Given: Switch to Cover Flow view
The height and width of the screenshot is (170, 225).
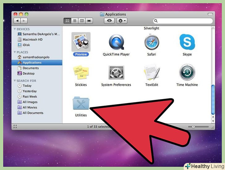Looking at the screenshot, I should (89, 21).
